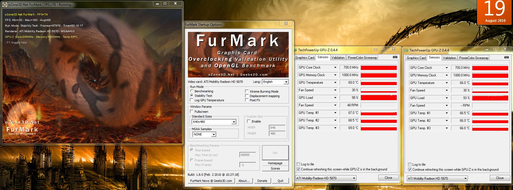Open the Graphics Card tab in the GPU-Z window showing 93% load
The image size is (513, 190).
[x=416, y=58]
